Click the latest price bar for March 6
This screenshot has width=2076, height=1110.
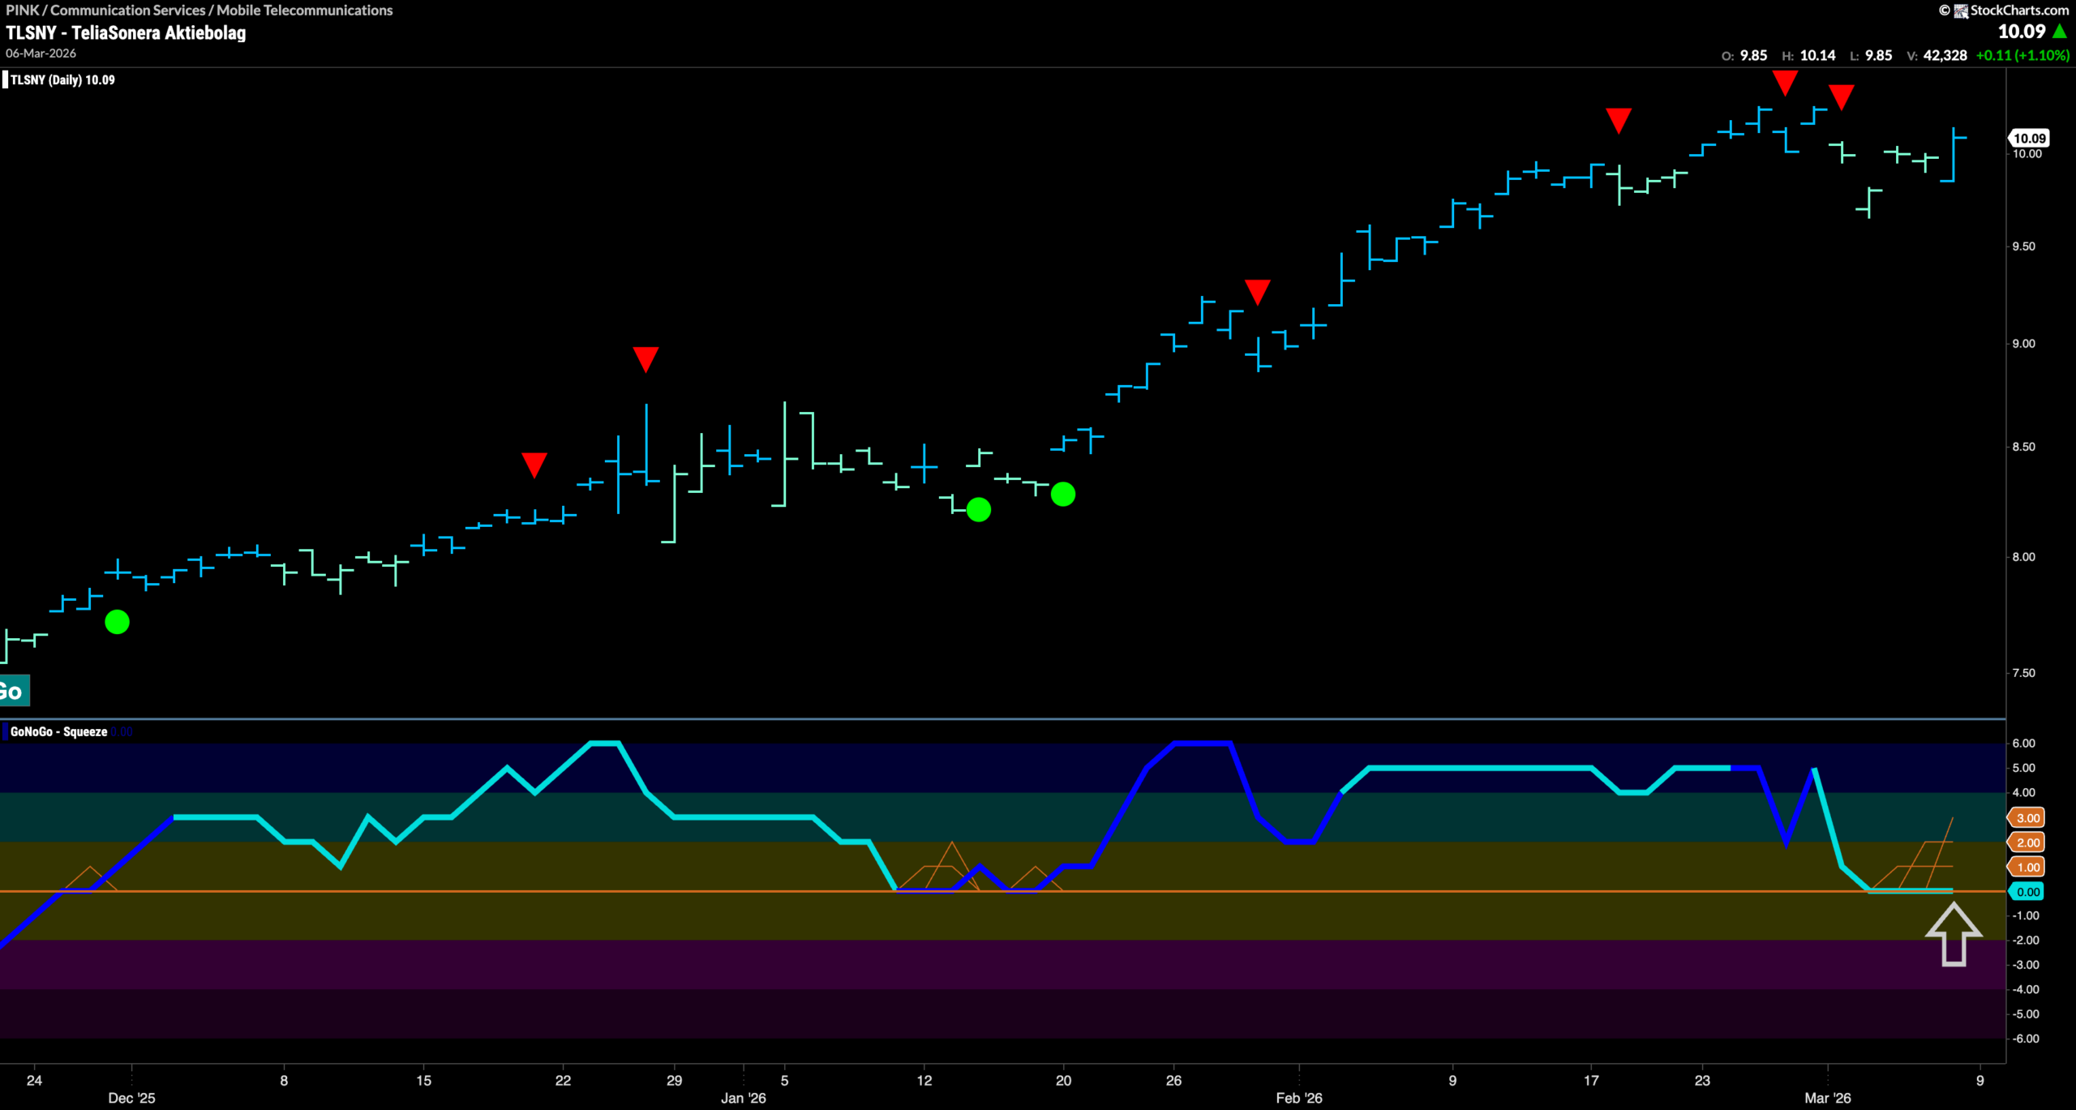tap(1954, 155)
